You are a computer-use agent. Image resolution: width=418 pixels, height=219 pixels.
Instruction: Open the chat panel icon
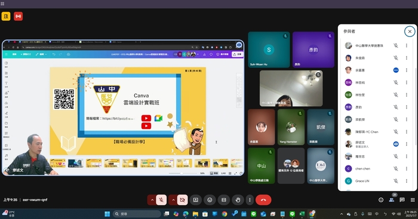402,200
